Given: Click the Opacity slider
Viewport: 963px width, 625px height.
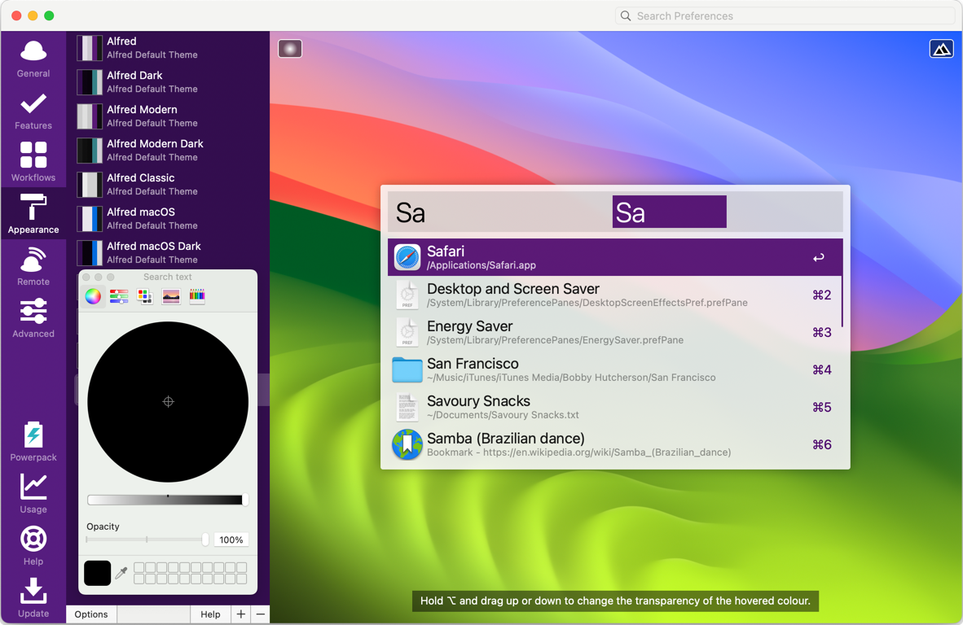Looking at the screenshot, I should [147, 540].
